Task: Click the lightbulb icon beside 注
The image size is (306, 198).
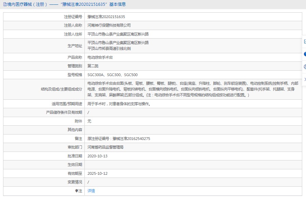Action: [x=77, y=191]
